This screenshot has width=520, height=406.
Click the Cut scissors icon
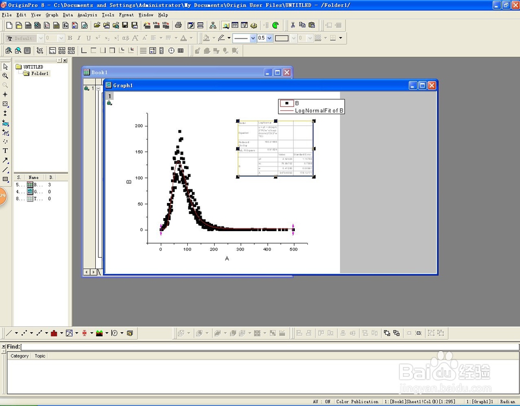pos(293,25)
